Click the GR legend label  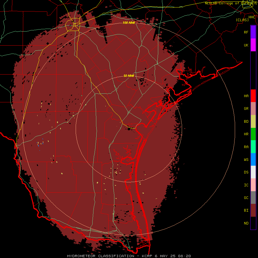[x=246, y=109]
